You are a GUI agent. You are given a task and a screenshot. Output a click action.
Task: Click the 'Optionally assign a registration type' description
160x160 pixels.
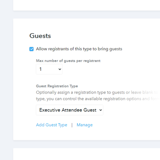(x=97, y=92)
